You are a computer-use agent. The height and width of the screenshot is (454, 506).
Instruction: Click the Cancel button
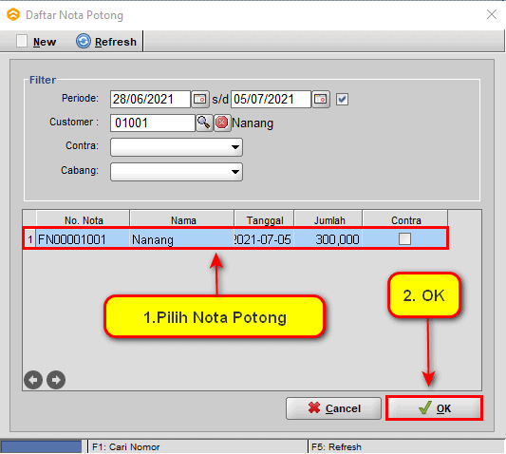pos(333,408)
